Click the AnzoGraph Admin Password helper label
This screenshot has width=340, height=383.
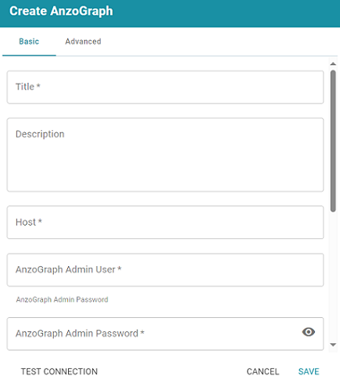62,299
